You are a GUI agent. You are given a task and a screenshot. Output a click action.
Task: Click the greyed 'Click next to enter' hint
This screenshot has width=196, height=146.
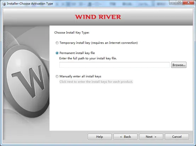pyautogui.click(x=96, y=82)
